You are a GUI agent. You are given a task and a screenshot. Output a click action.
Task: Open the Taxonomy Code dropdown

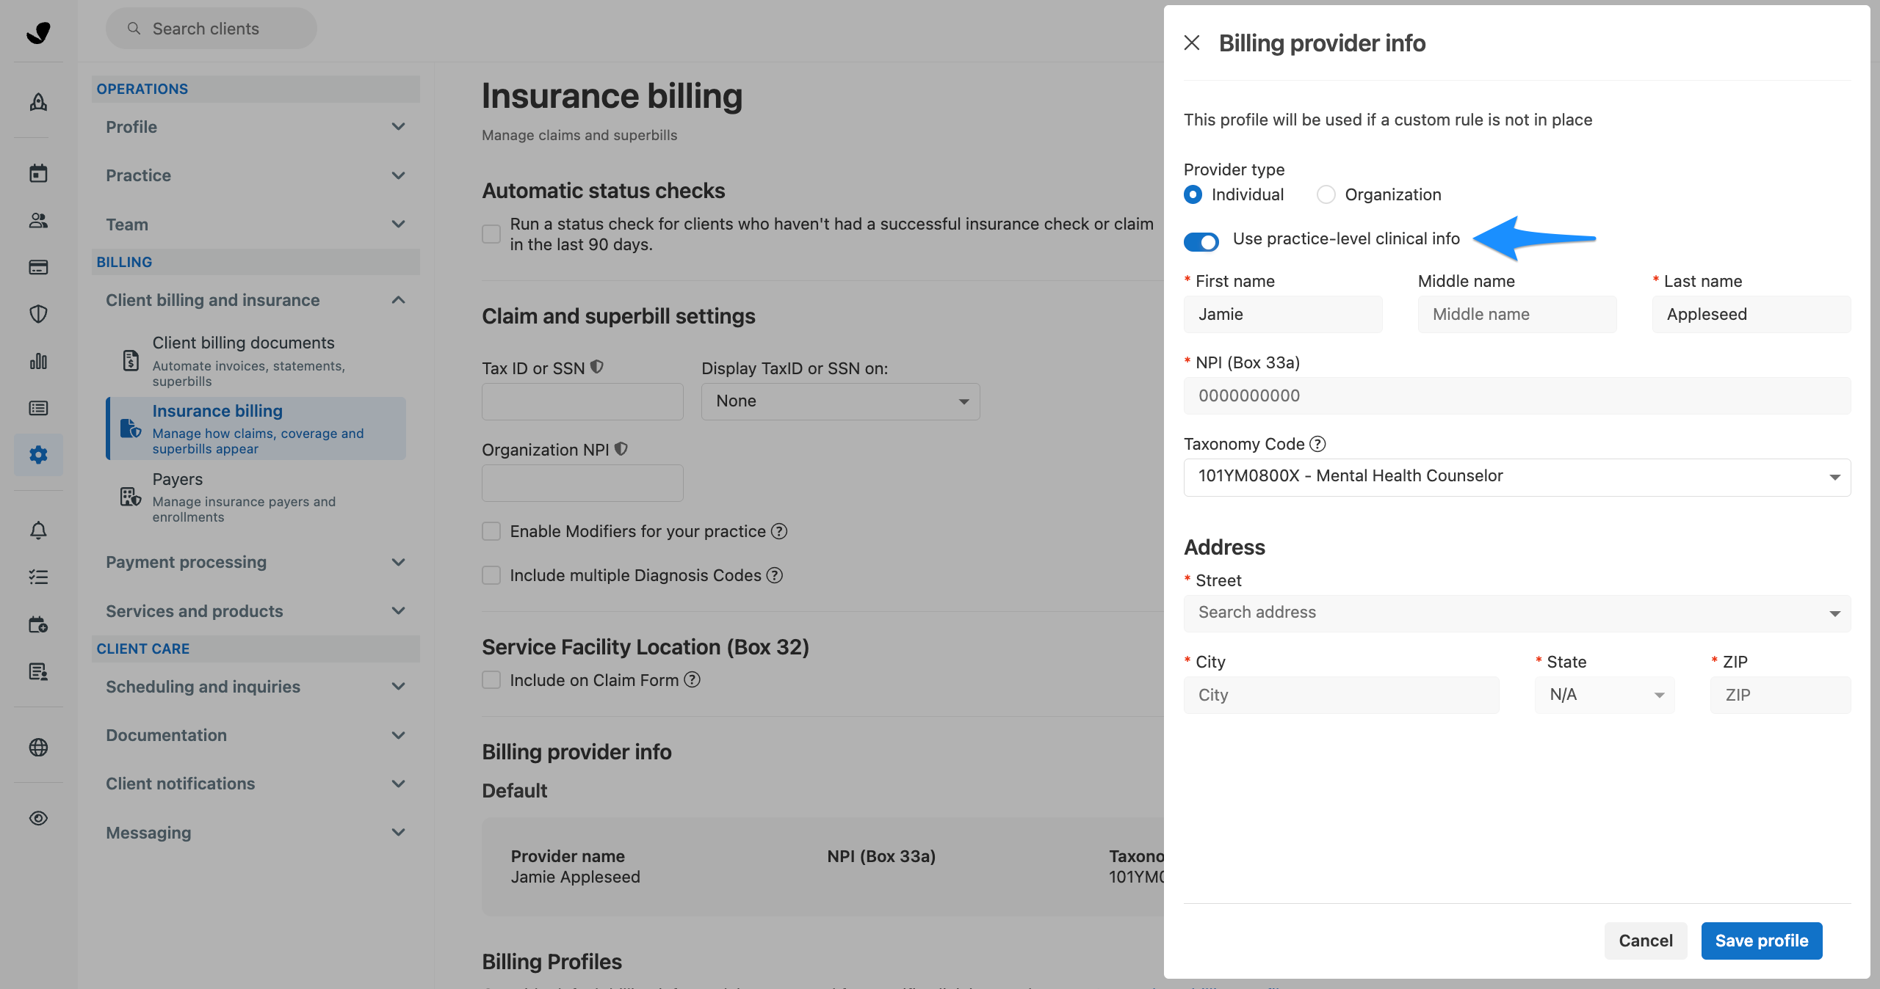pos(1517,477)
